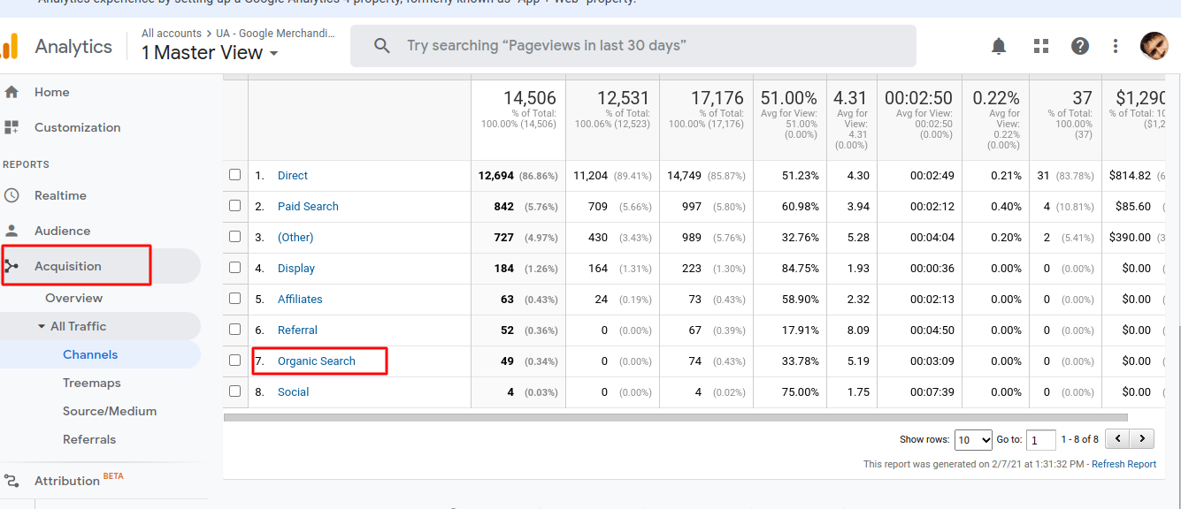Open Attribution BETA section
Screen dimensions: 1181x509
(x=79, y=480)
